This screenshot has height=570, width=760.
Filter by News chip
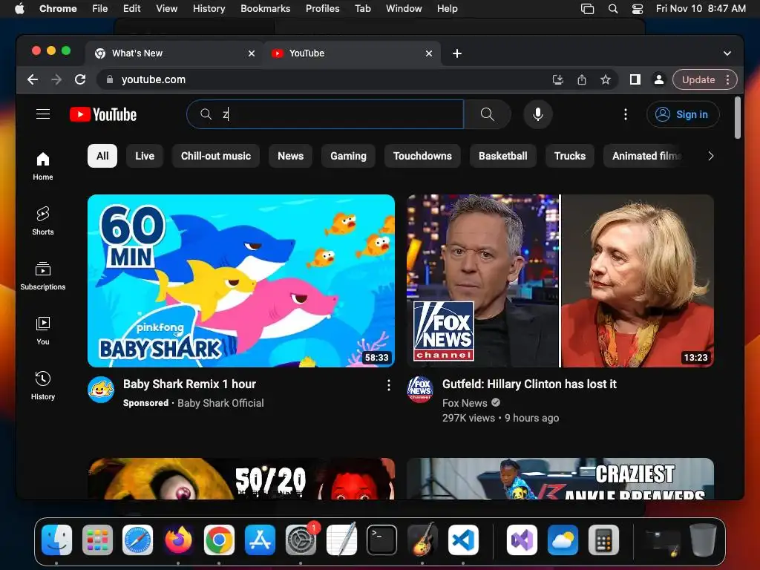pyautogui.click(x=290, y=156)
